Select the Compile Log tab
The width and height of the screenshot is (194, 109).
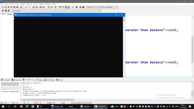click(x=28, y=80)
